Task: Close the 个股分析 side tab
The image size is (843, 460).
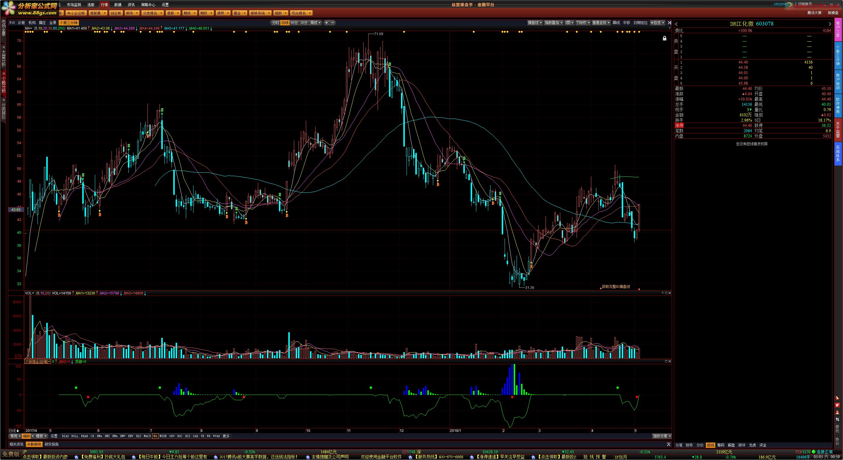Action: pos(4,73)
